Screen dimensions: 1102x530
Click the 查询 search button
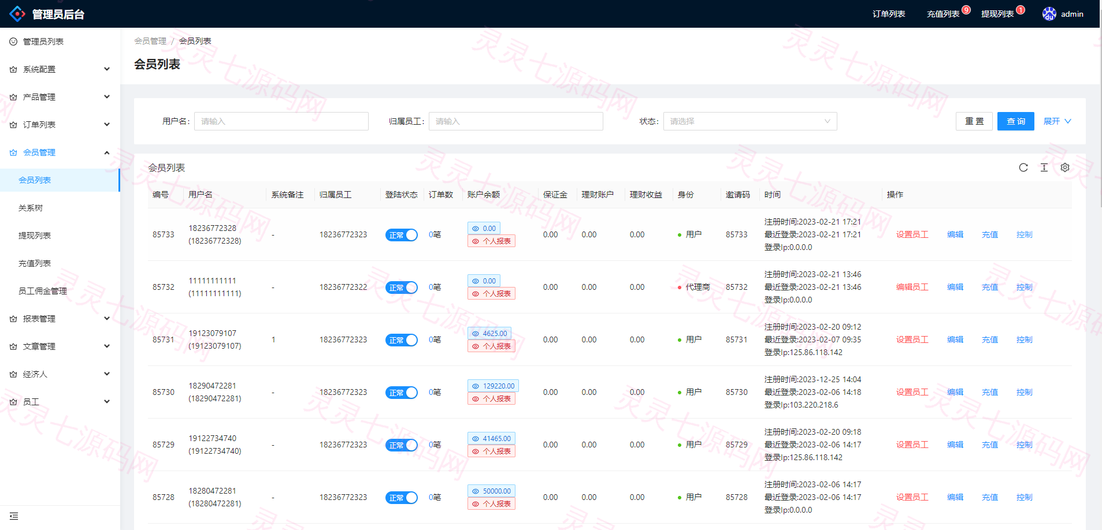coord(1016,121)
